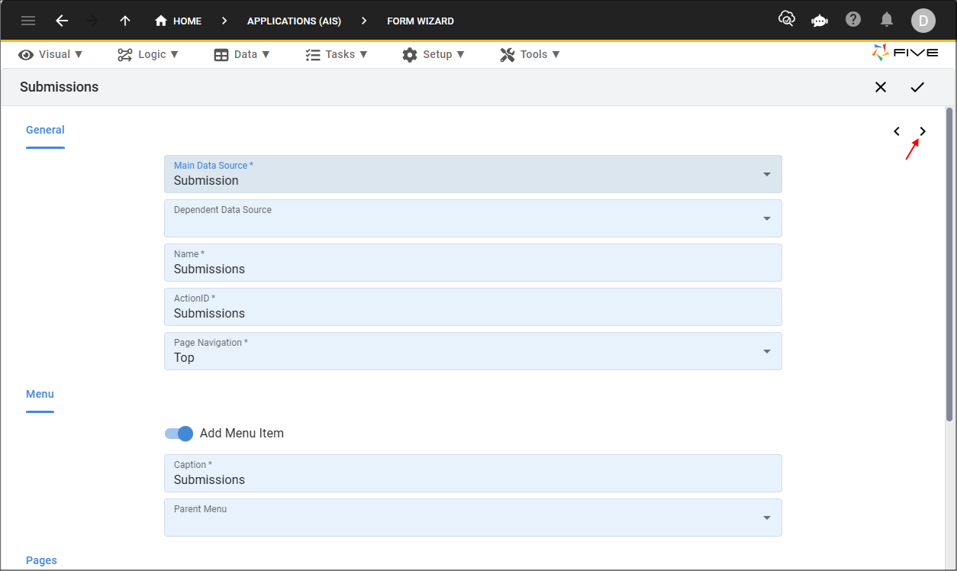Screen dimensions: 957x571
Task: Open the Setup menu
Action: pos(433,54)
